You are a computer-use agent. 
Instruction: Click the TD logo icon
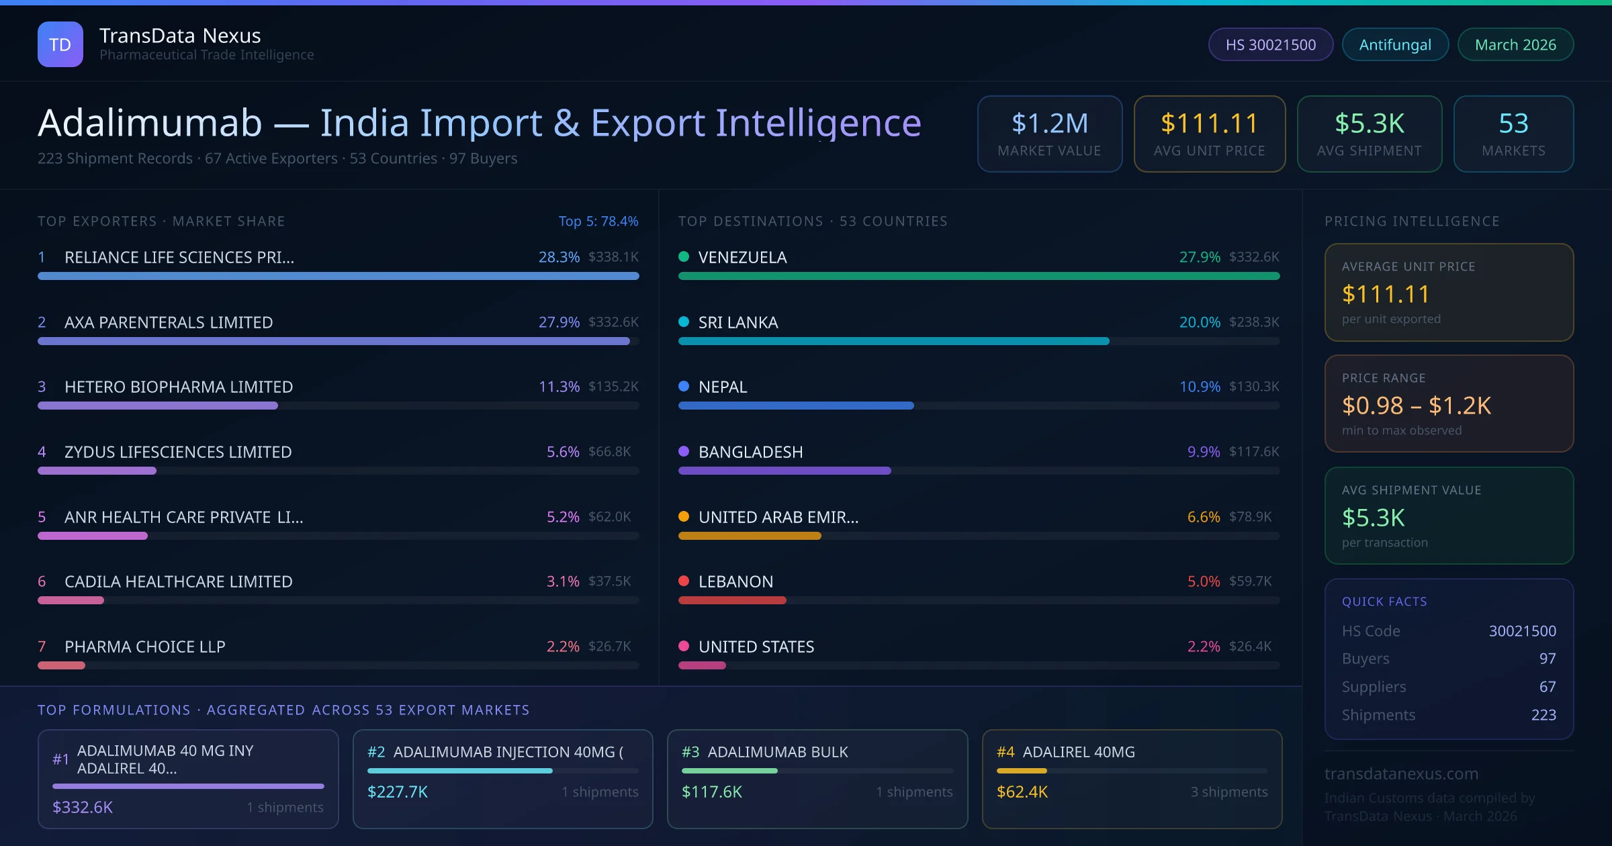click(x=60, y=44)
